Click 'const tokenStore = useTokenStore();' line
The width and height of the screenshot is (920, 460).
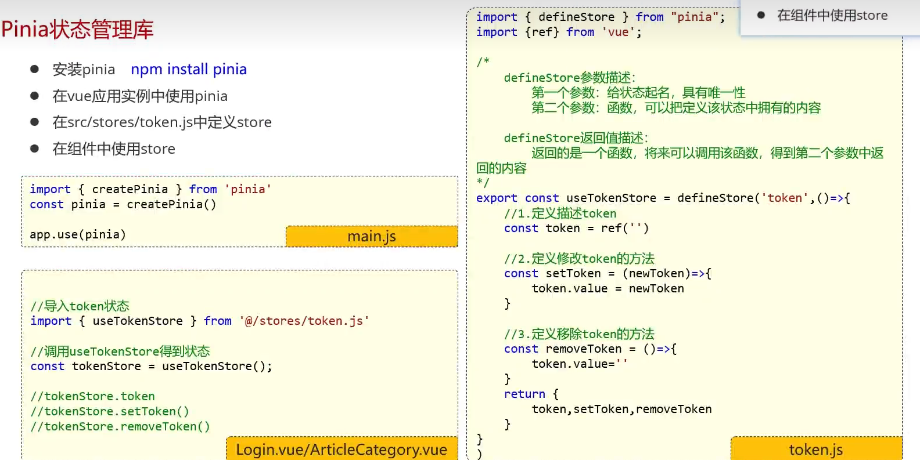pyautogui.click(x=151, y=366)
